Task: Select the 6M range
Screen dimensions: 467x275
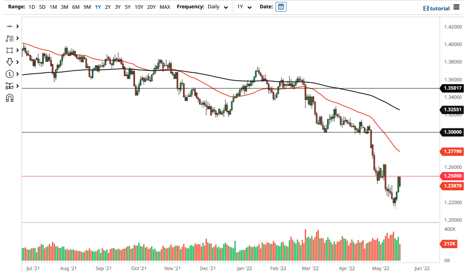Action: point(76,7)
